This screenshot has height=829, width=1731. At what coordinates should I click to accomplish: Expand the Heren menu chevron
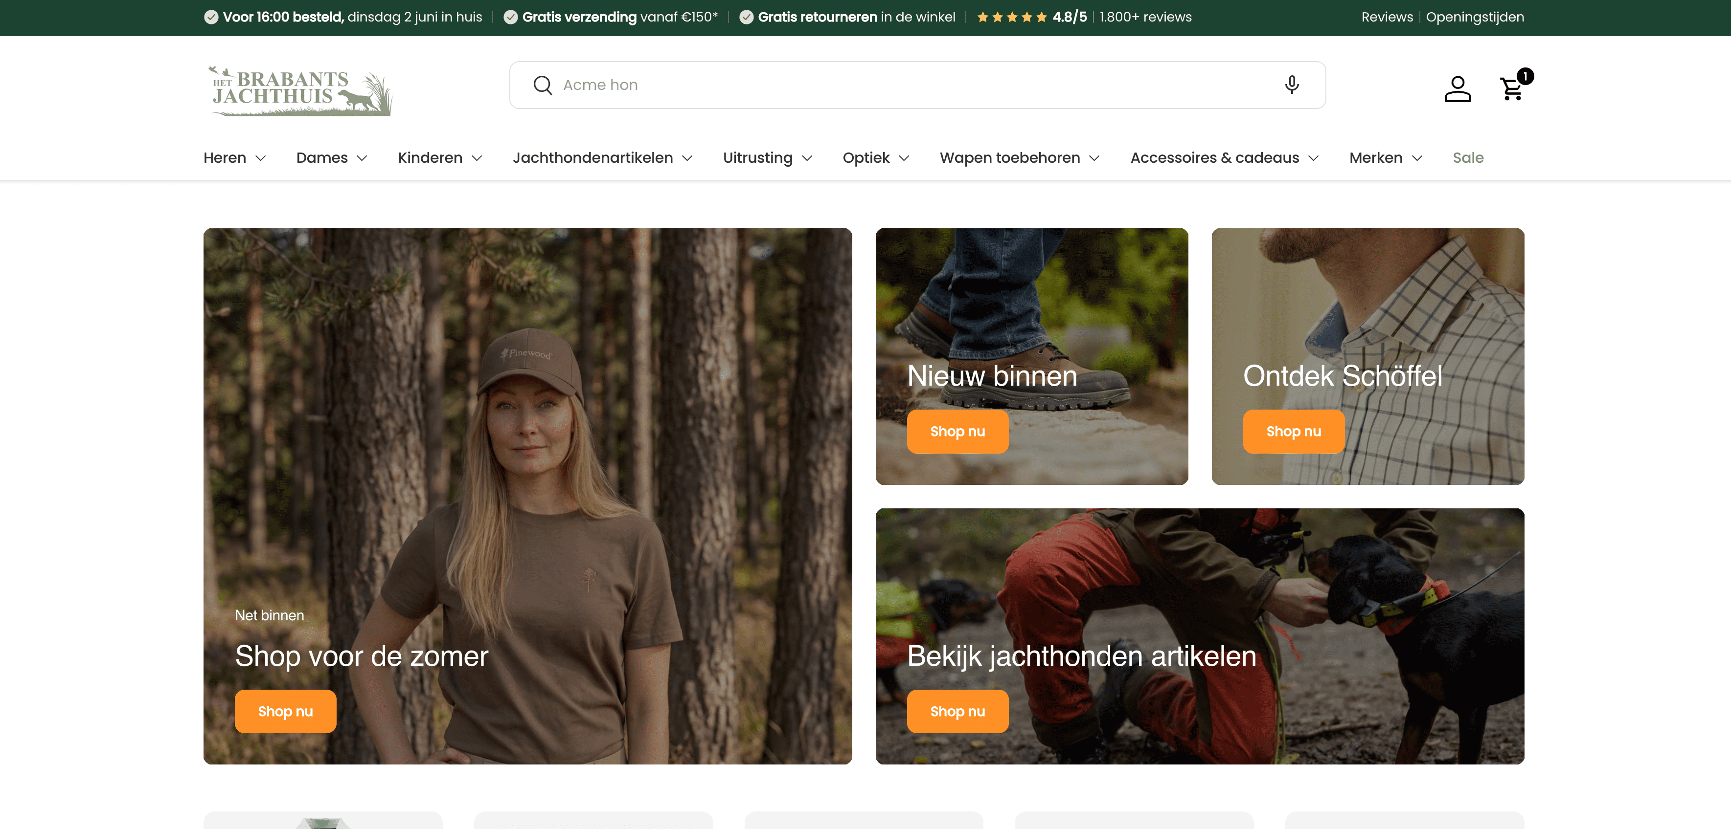[x=261, y=158]
